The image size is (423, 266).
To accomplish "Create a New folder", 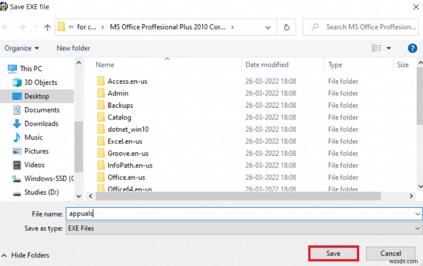I will tap(73, 48).
